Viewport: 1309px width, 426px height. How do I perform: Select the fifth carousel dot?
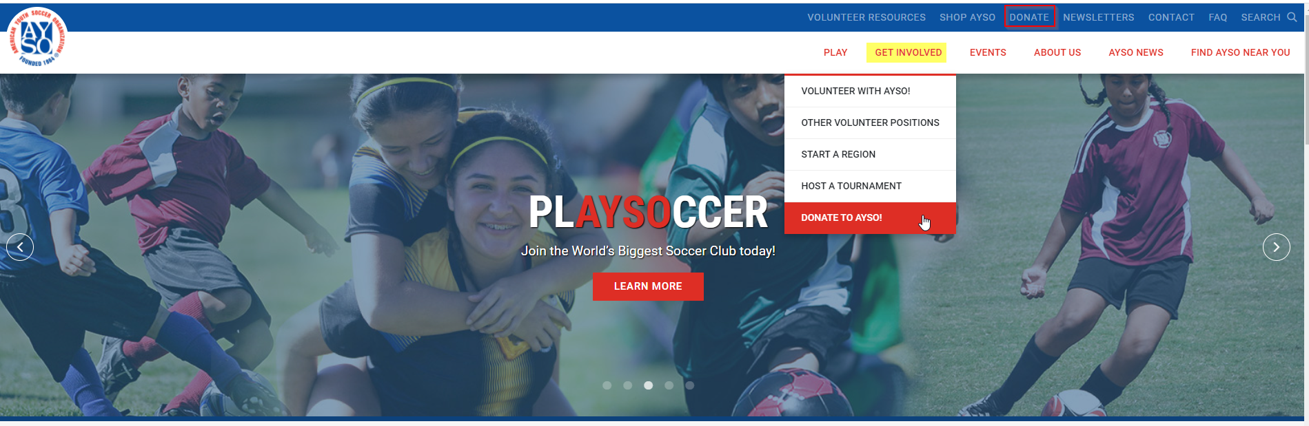tap(689, 385)
